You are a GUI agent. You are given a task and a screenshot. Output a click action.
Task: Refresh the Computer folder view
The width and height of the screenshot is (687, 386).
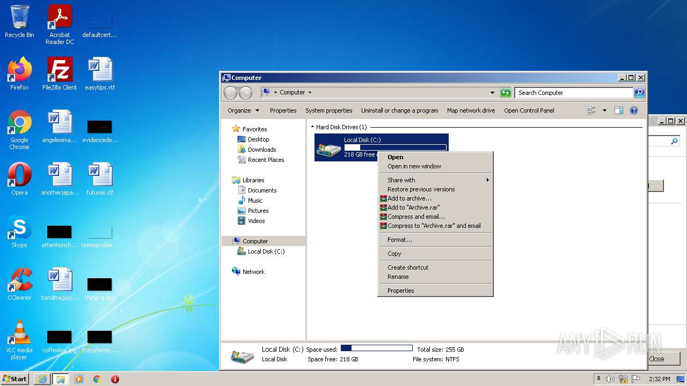506,93
